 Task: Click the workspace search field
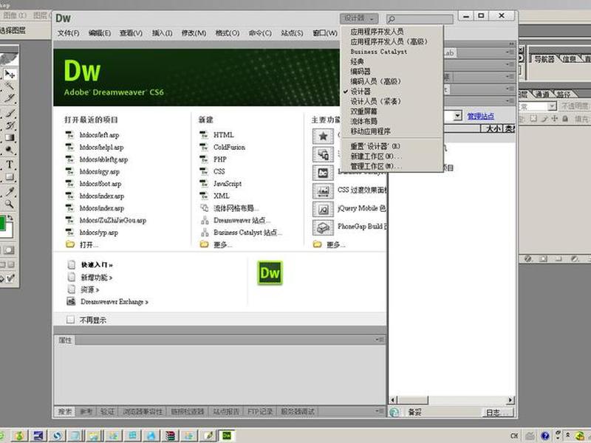[420, 19]
